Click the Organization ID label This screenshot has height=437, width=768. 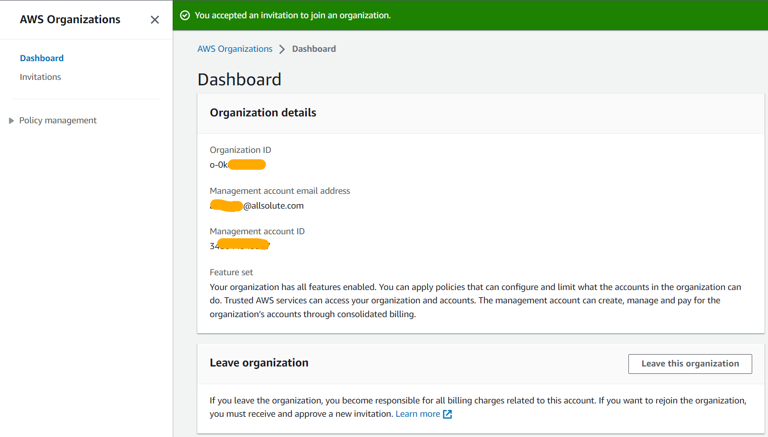point(240,150)
